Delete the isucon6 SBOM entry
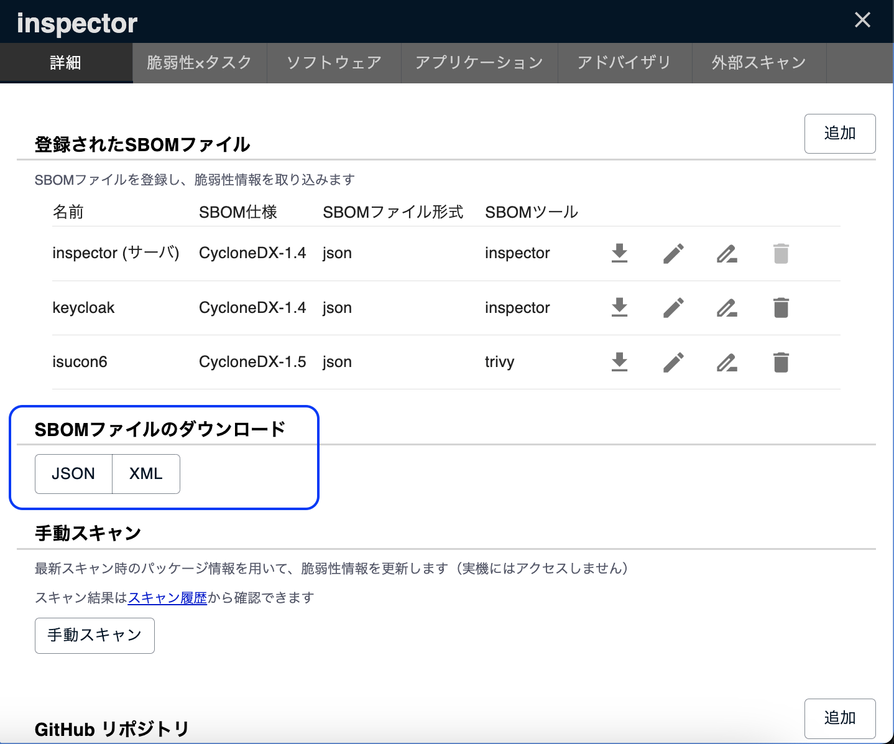Viewport: 894px width, 744px height. pyautogui.click(x=781, y=362)
